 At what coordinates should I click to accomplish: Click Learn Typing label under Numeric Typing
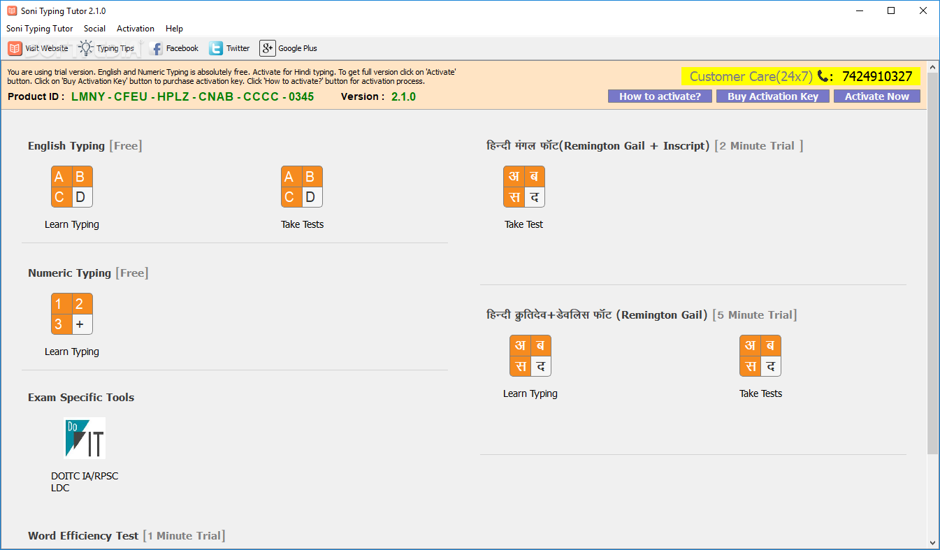pos(72,352)
